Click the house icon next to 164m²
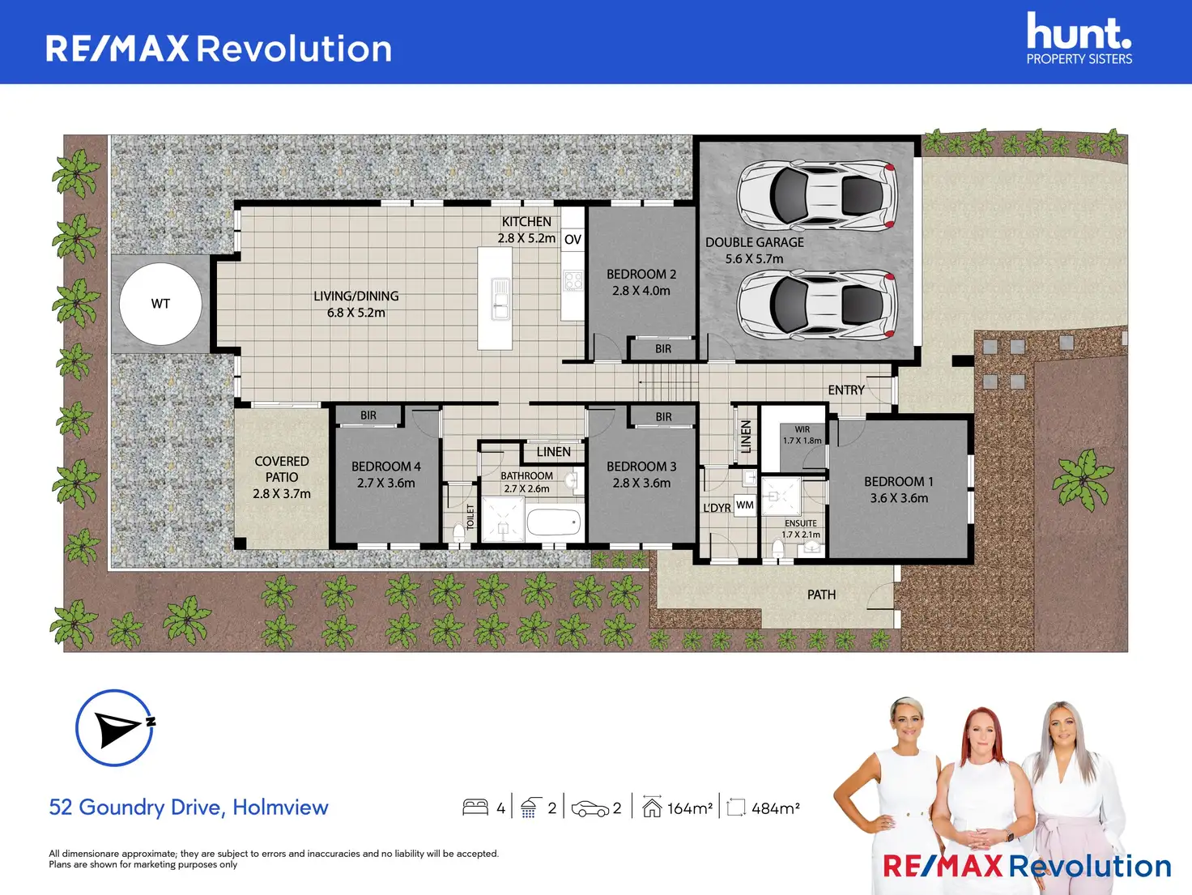1192x895 pixels. (x=652, y=807)
